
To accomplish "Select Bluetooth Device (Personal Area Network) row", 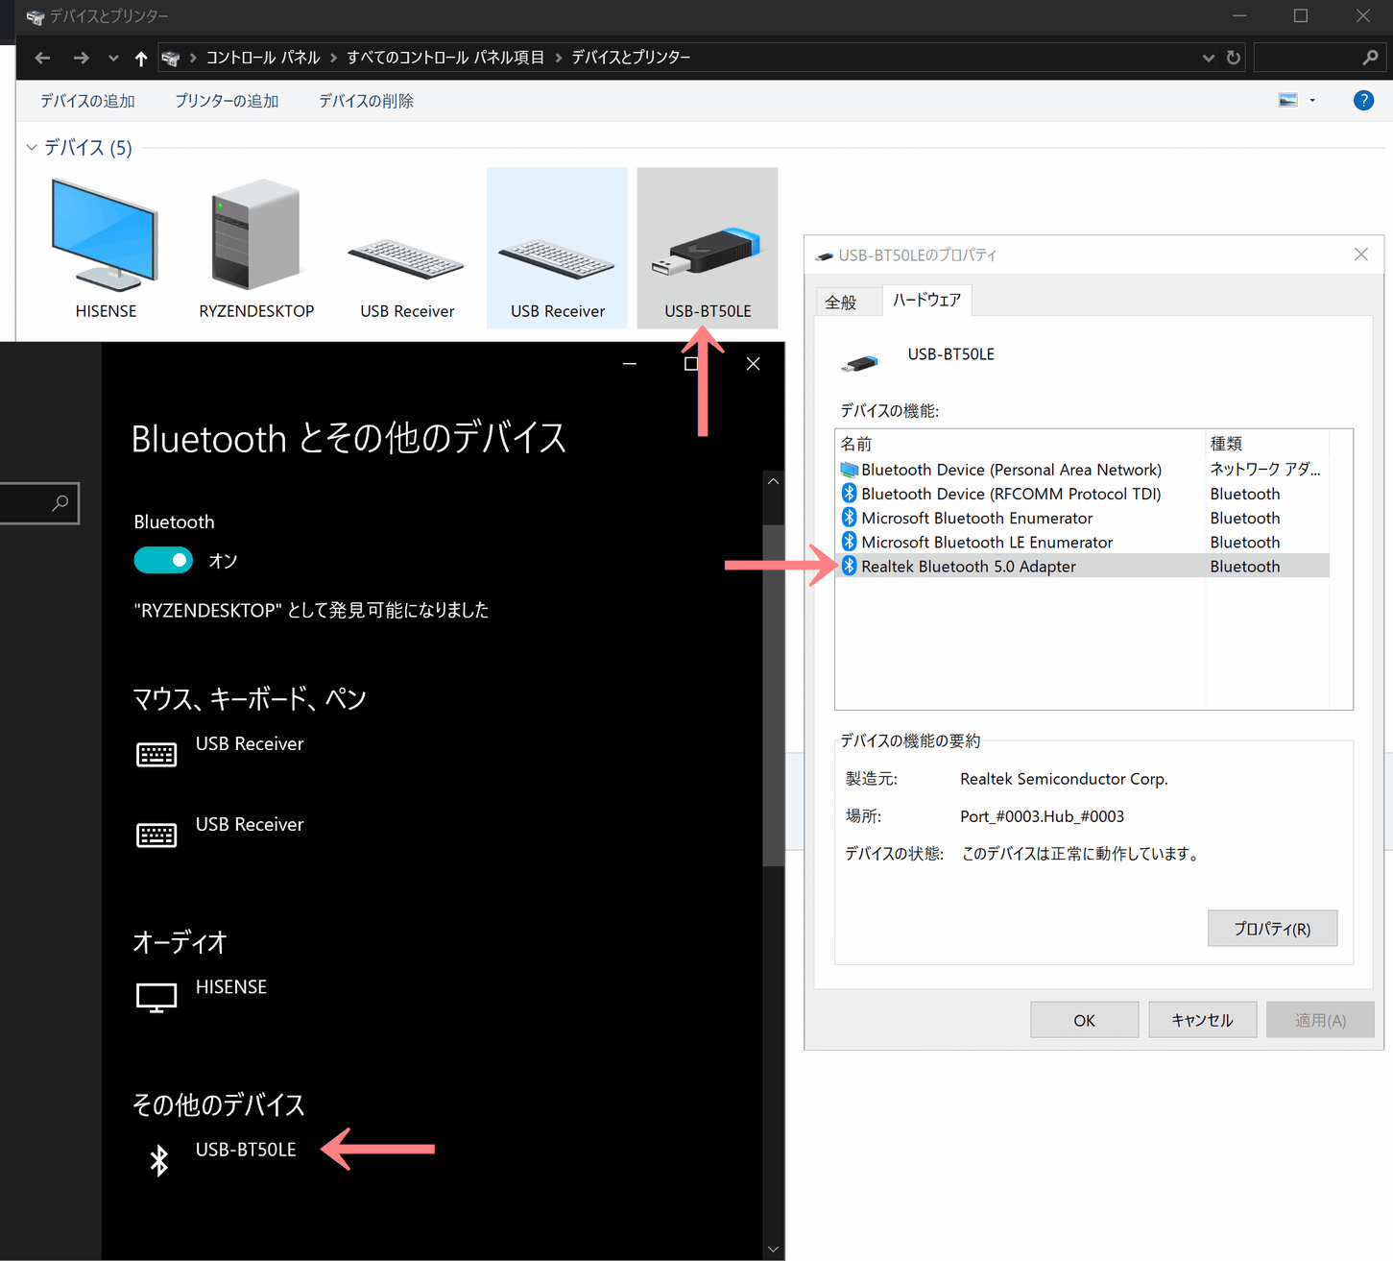I will [x=1082, y=470].
